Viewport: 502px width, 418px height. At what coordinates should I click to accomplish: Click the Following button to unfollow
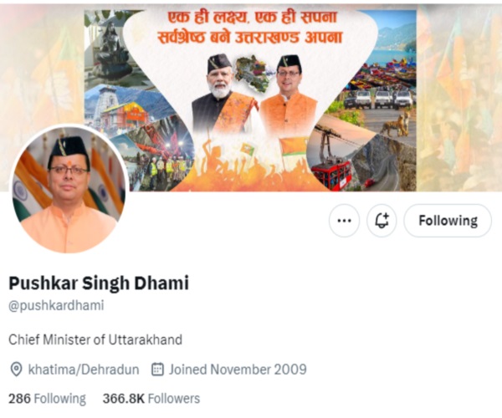coord(448,221)
